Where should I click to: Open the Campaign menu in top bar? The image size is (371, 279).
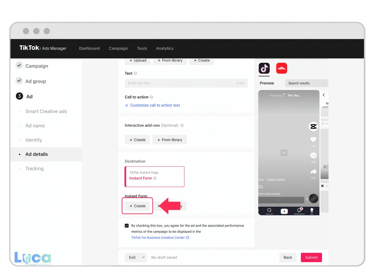118,48
